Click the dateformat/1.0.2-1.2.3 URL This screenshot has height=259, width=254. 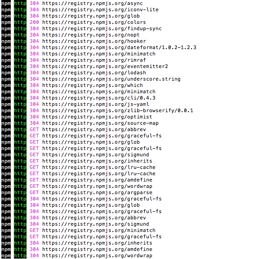coord(119,47)
